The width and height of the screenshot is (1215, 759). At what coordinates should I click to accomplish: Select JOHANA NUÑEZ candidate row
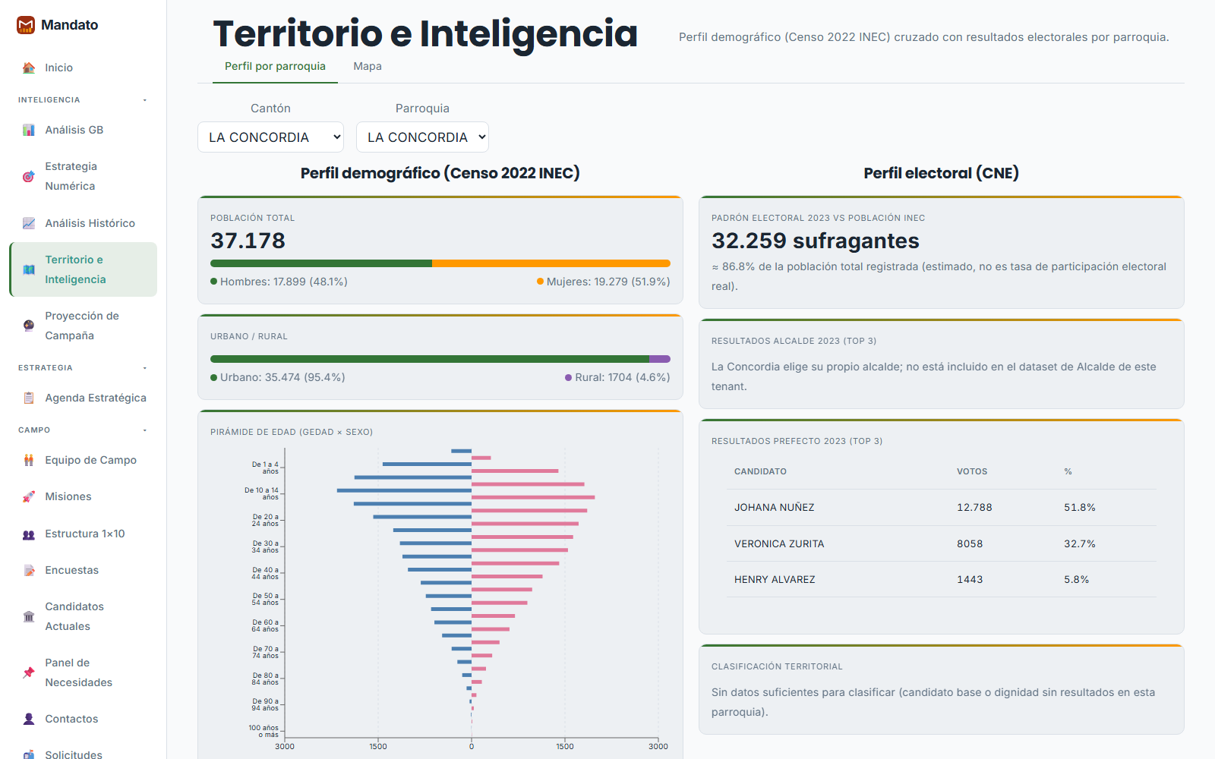[x=942, y=508]
